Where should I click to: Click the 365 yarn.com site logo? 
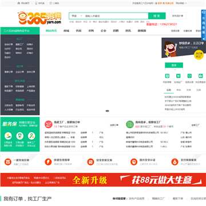click(x=39, y=18)
